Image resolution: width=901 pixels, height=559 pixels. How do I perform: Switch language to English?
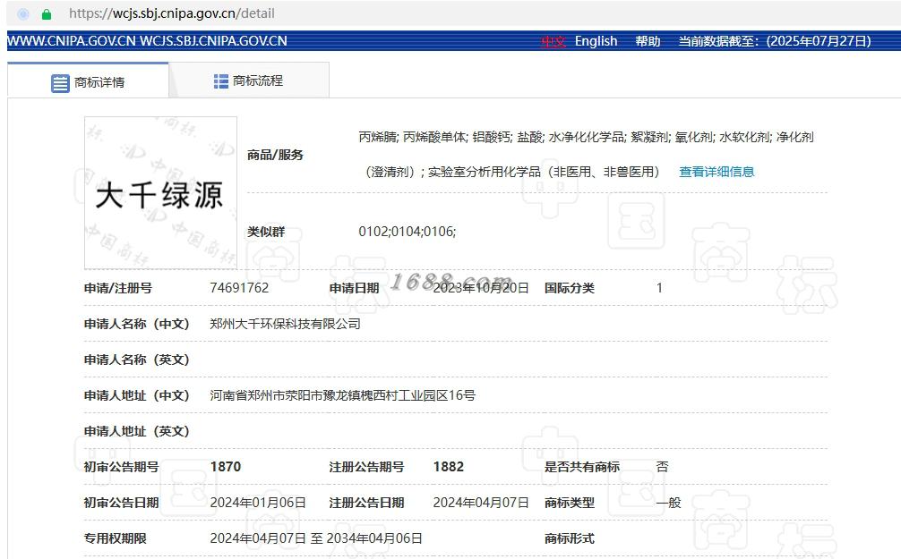[596, 41]
